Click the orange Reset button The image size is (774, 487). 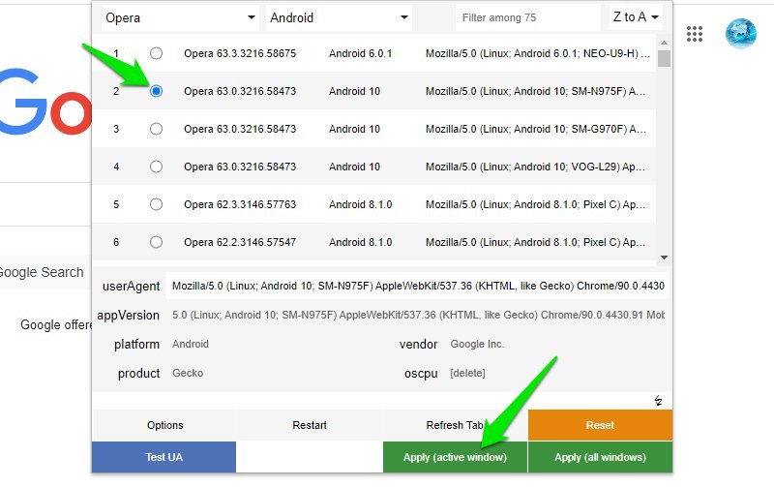[600, 425]
